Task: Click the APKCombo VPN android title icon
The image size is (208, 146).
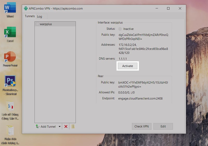Action: (x=25, y=8)
